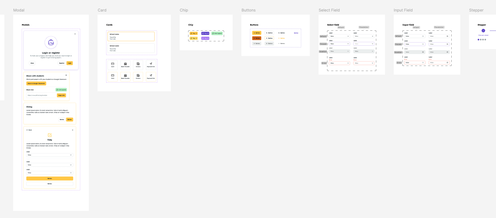Click the dark orange filled Button
Viewport: 496px width, 218px height.
[257, 38]
